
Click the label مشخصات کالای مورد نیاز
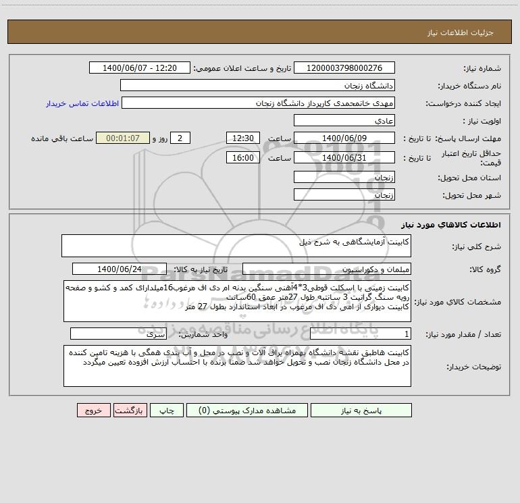click(458, 302)
